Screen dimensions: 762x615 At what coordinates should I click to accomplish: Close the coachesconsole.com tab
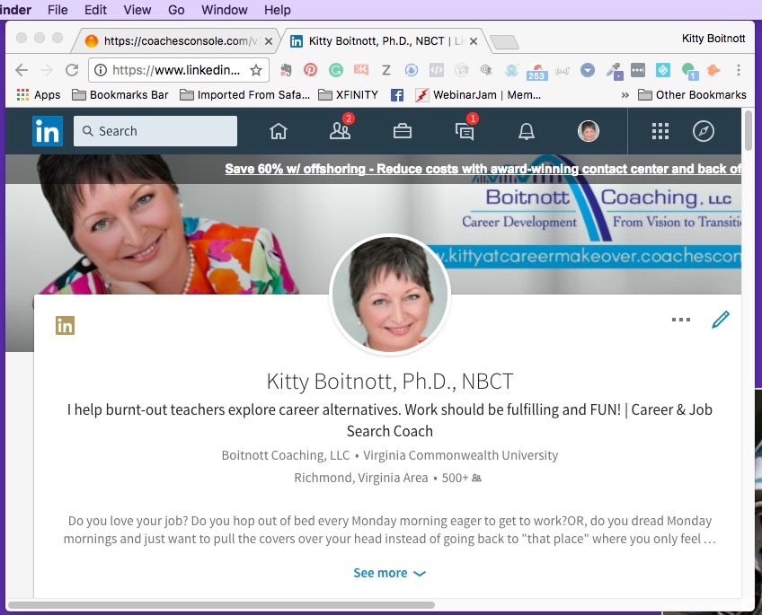coord(269,41)
